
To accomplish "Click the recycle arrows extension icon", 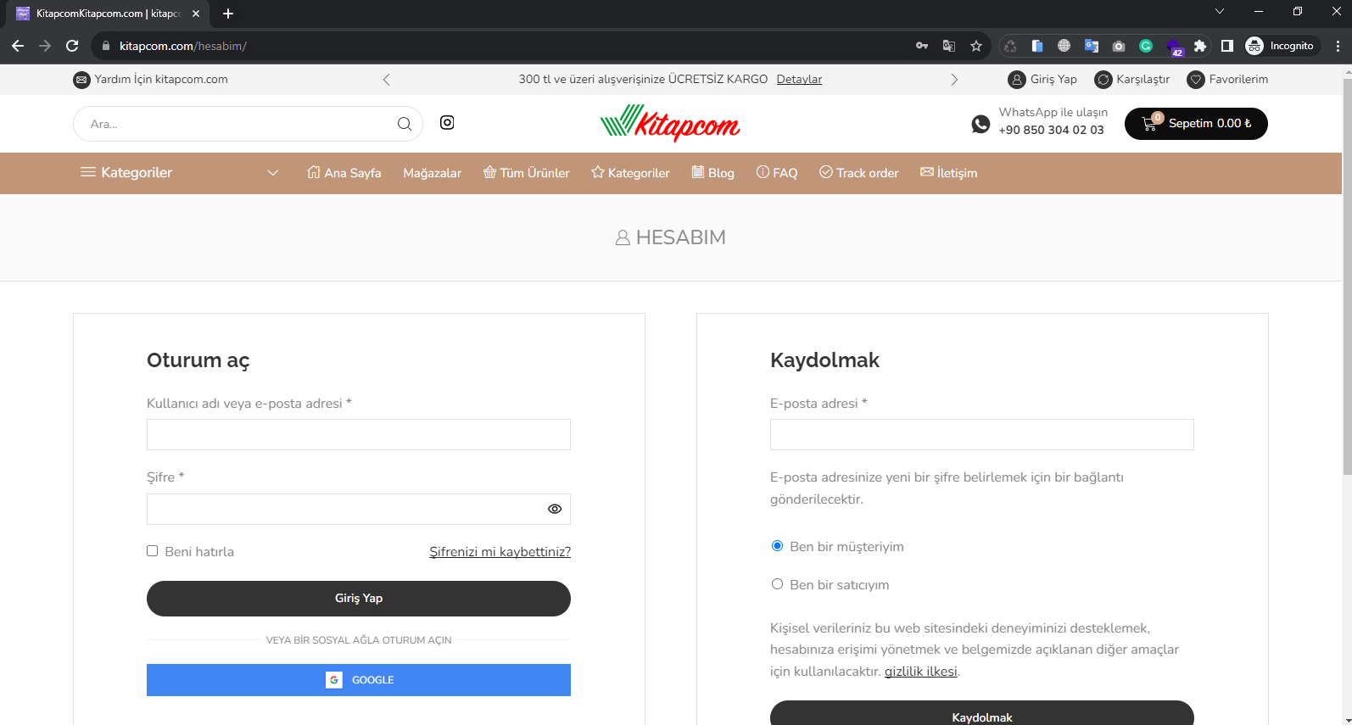I will pos(1010,46).
